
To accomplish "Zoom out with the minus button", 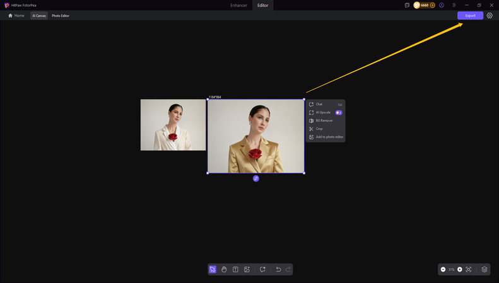I will pos(443,269).
